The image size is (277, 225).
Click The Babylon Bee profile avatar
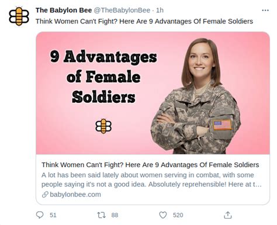(19, 16)
